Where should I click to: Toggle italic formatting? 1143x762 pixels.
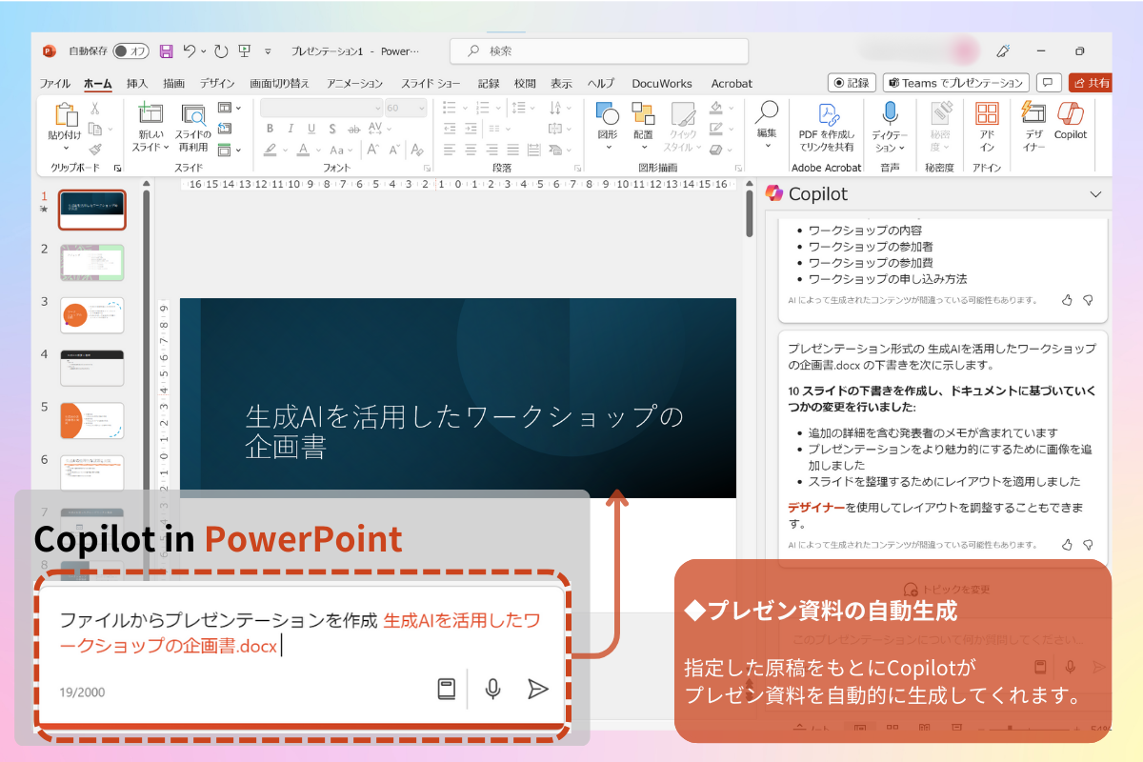point(290,129)
